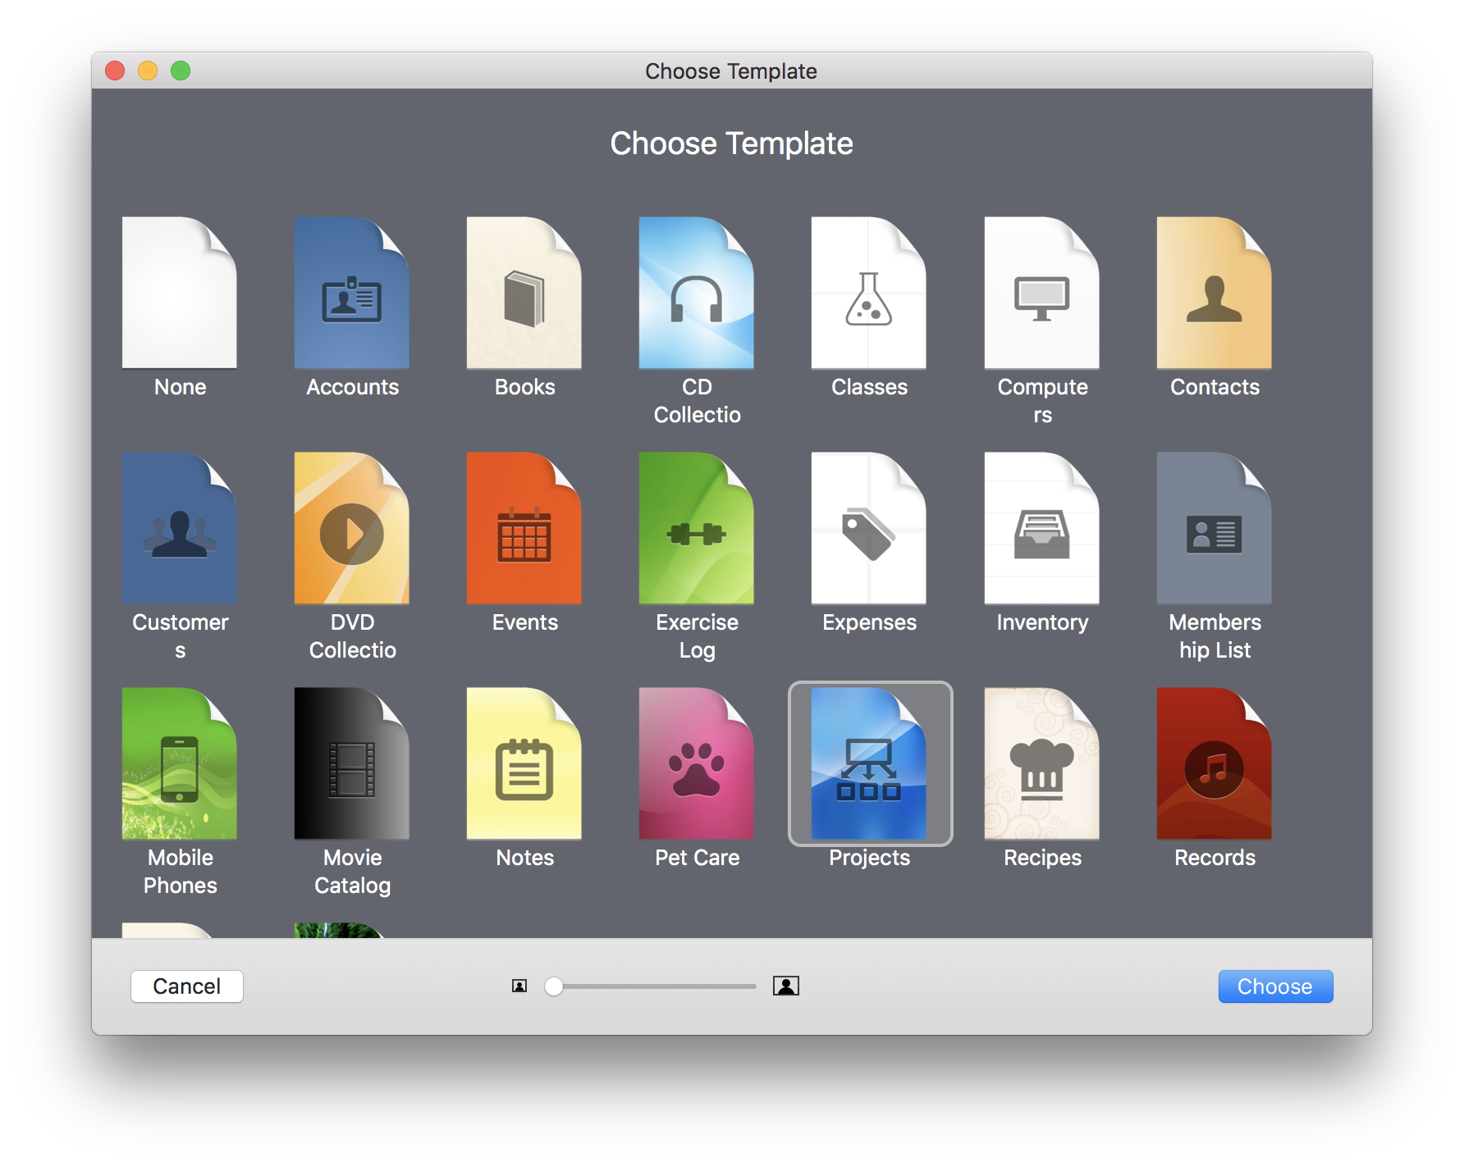Screen dimensions: 1464x1166
Task: Select the Exercise Log dumbbell template
Action: point(696,528)
